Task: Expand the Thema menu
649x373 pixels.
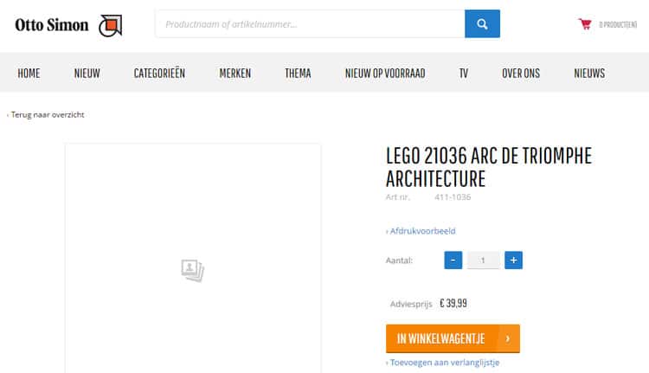Action: point(298,74)
